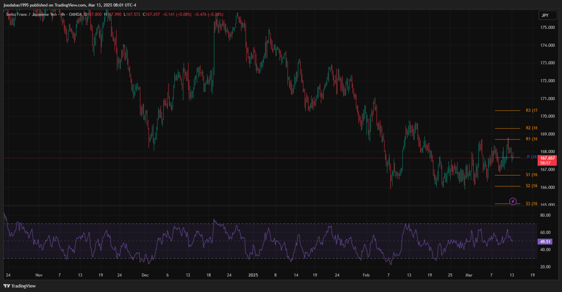Select the S3 pivot level label

[x=531, y=204]
